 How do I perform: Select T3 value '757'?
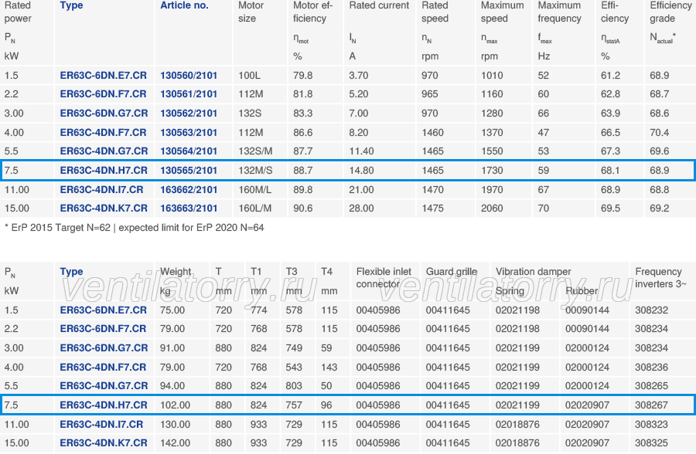[x=294, y=405]
